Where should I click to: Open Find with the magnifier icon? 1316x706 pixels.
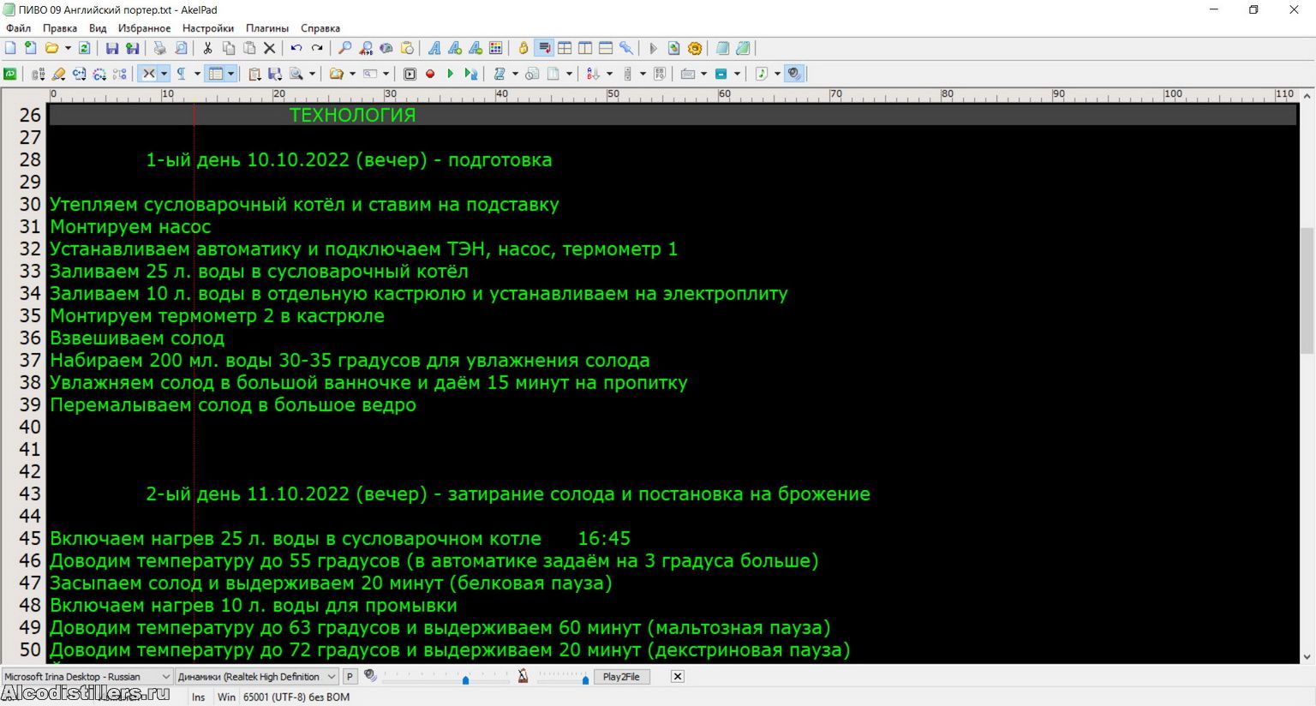345,49
